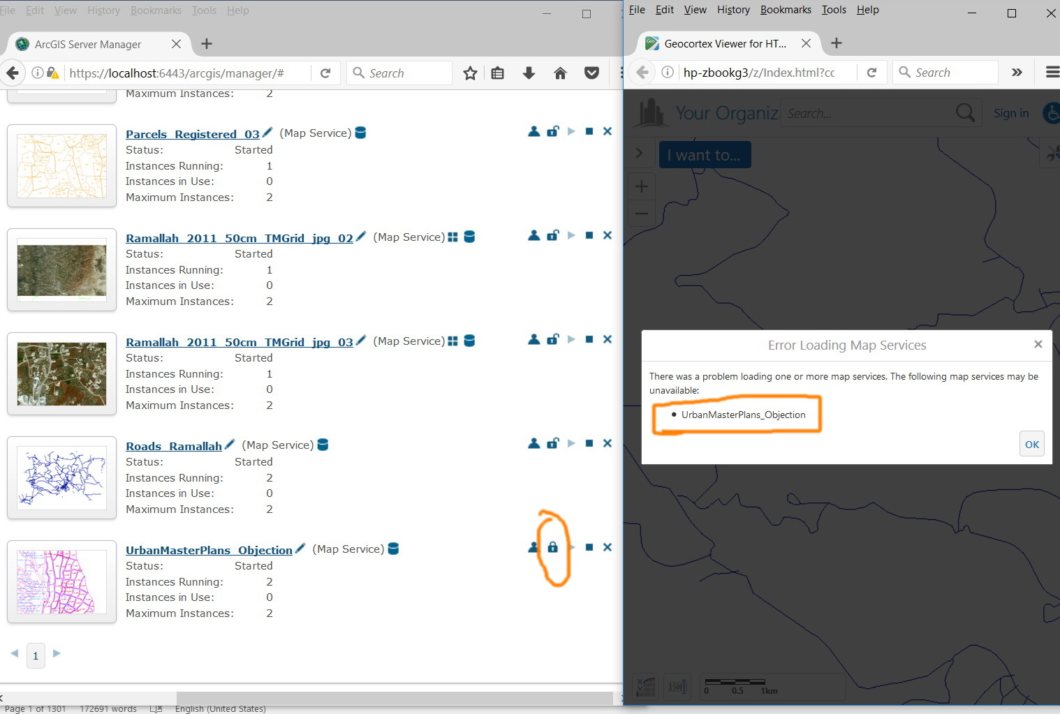Click Sign in on the Geocortex viewer
The height and width of the screenshot is (714, 1060).
(x=1011, y=113)
